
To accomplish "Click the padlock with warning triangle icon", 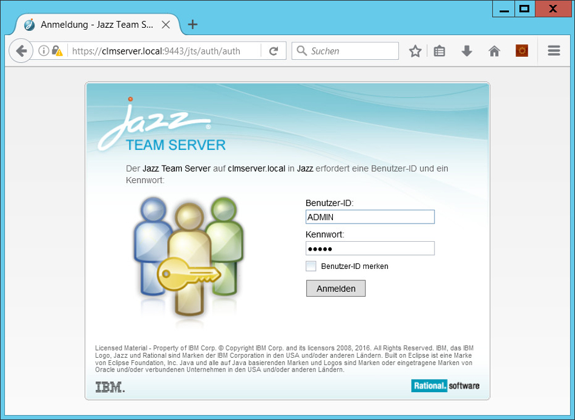I will pos(57,51).
